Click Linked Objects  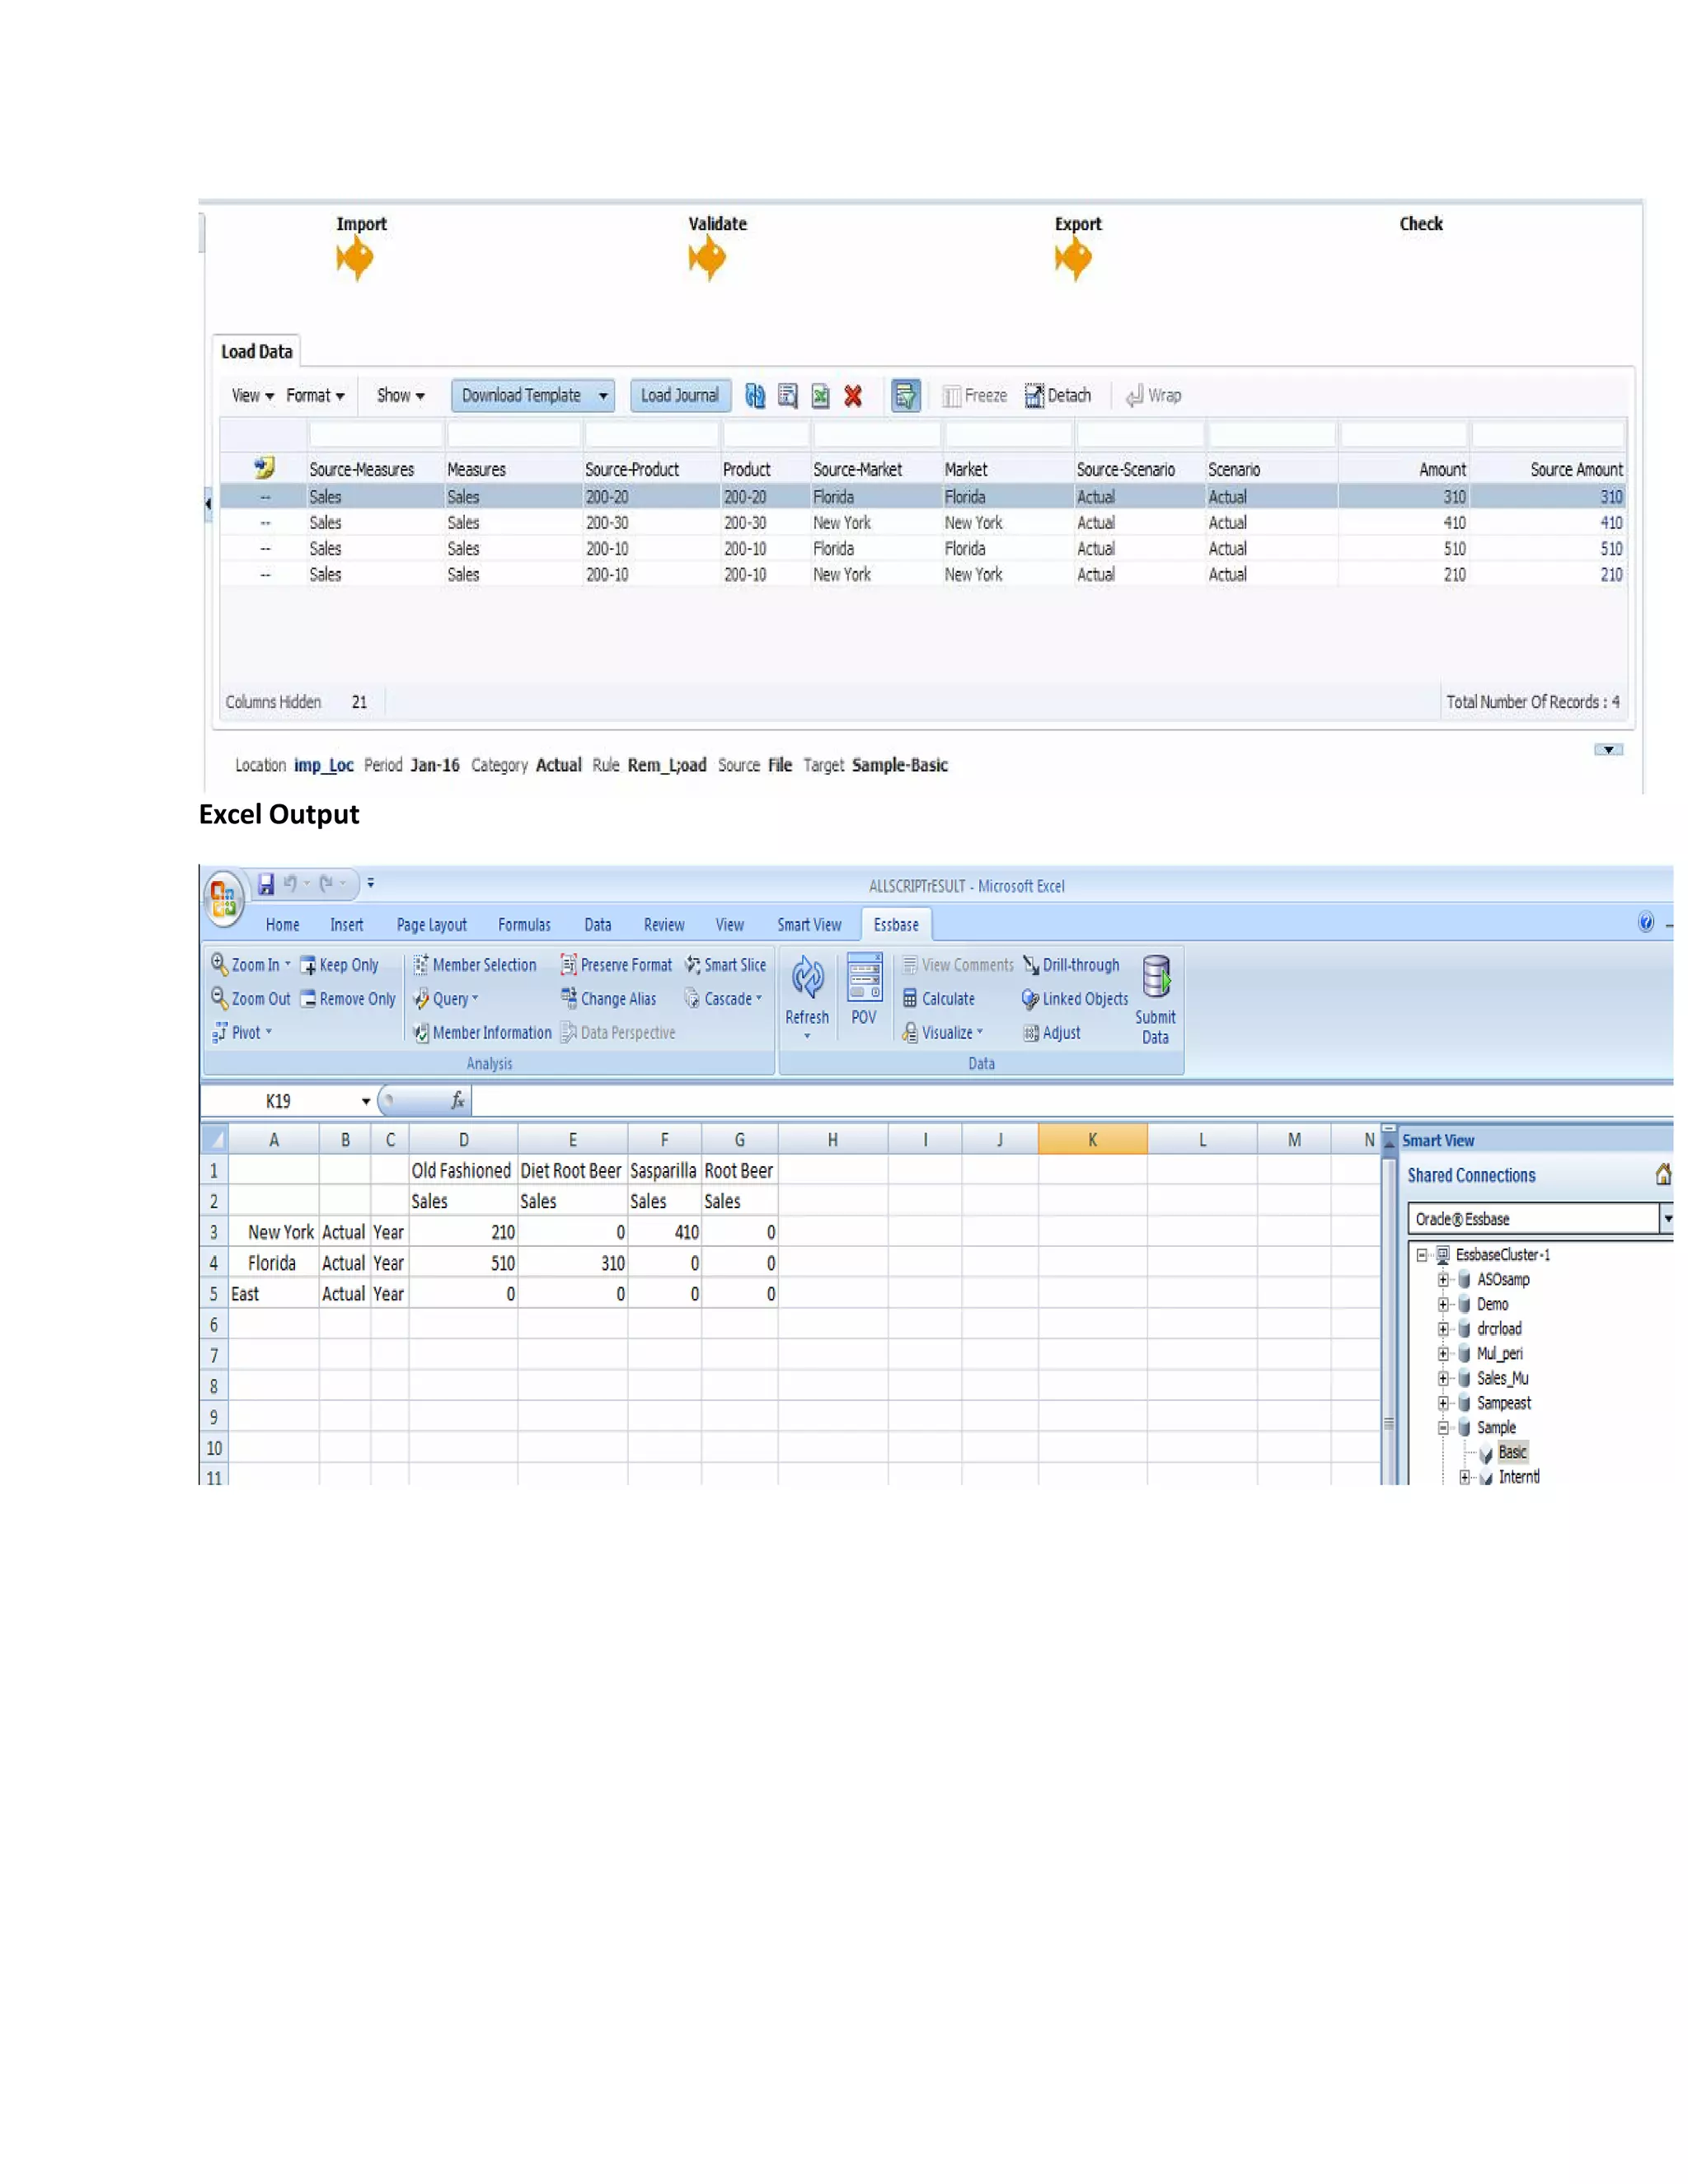pyautogui.click(x=1074, y=999)
